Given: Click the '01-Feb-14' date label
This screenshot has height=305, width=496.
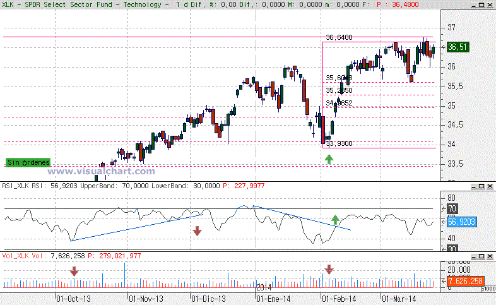Looking at the screenshot, I should point(339,299).
